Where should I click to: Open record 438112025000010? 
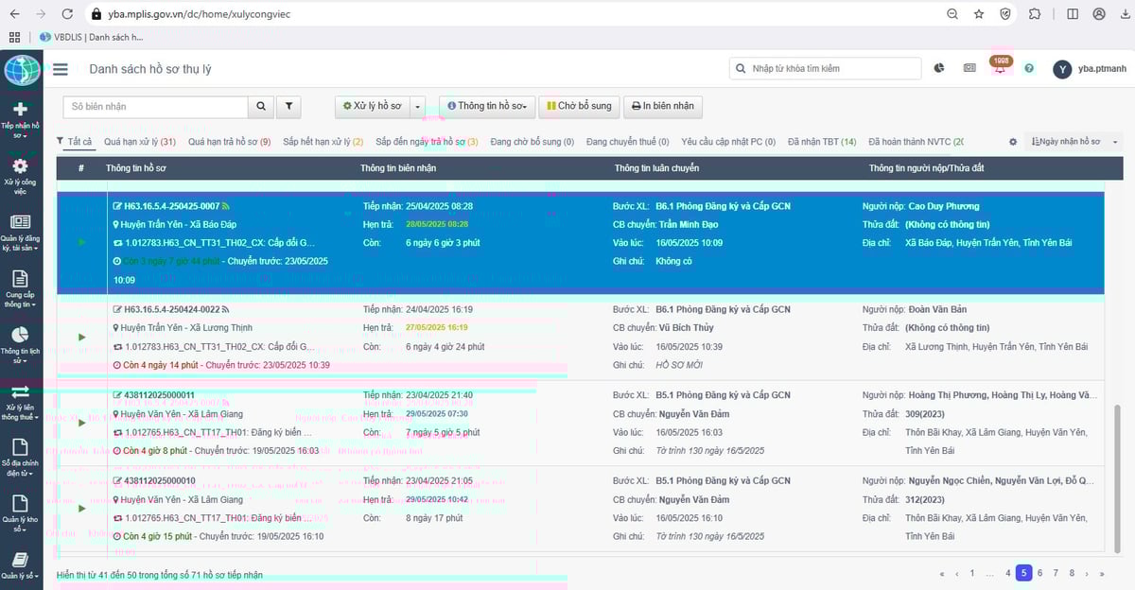(x=159, y=480)
